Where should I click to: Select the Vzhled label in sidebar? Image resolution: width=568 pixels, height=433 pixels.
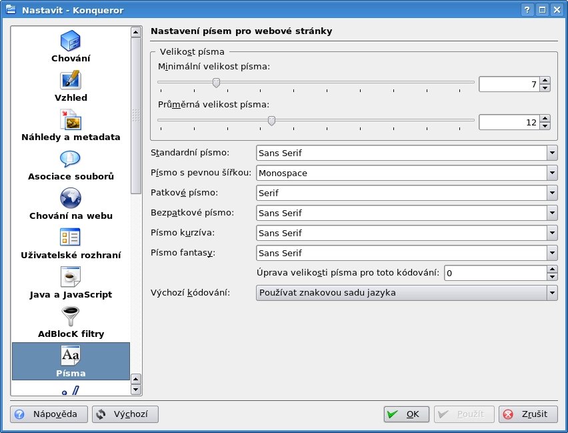point(71,98)
